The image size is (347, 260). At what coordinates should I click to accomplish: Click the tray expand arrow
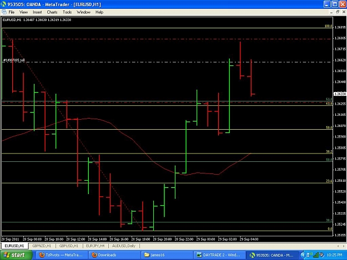point(303,255)
